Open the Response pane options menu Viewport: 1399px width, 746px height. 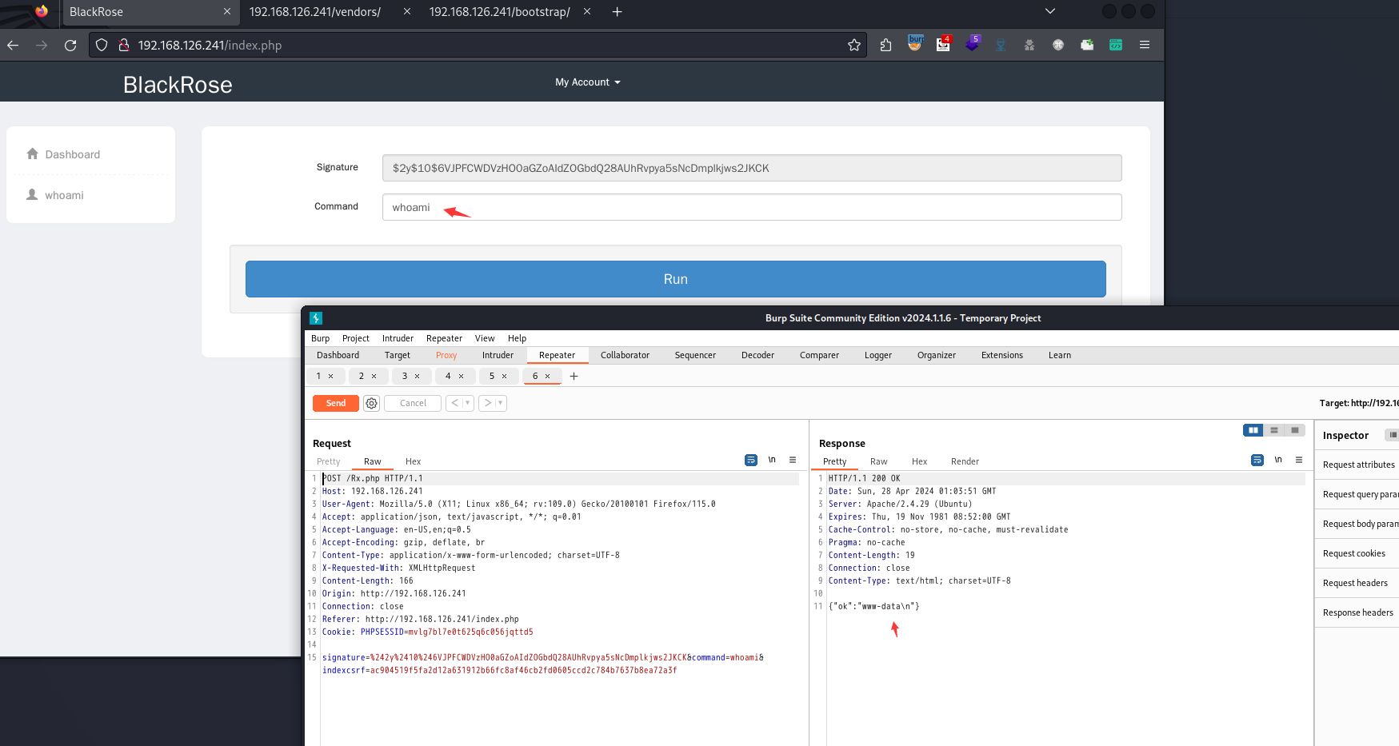pos(1299,460)
